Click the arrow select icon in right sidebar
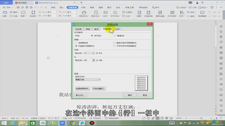The width and height of the screenshot is (225, 126). 221,31
